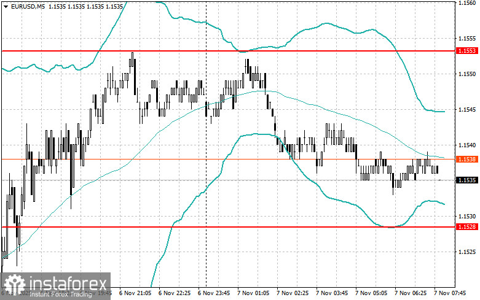This screenshot has height=300, width=480.
Task: Select the black 1.1535 current price label
Action: (x=467, y=180)
